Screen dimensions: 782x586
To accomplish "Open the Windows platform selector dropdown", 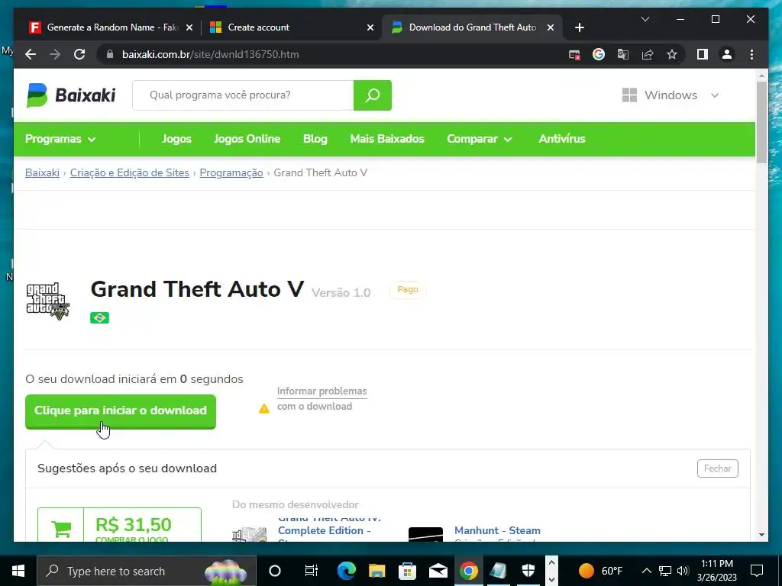I will (x=671, y=95).
